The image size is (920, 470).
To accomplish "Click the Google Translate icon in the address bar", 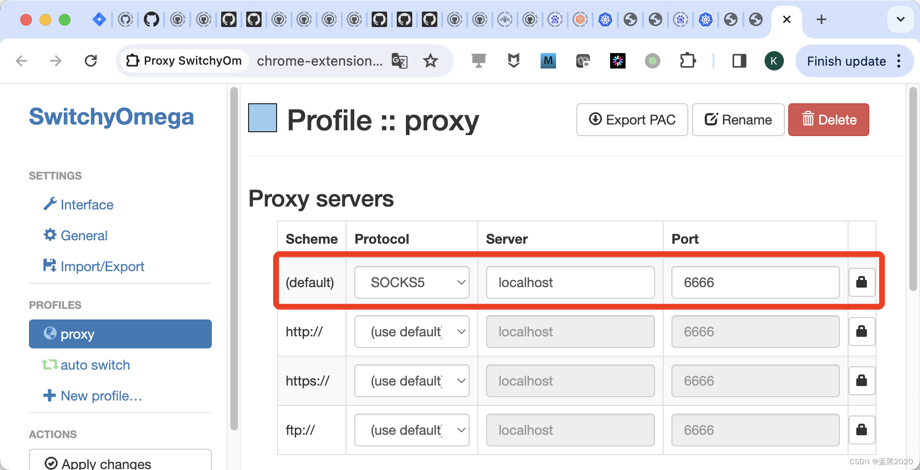I will coord(400,61).
